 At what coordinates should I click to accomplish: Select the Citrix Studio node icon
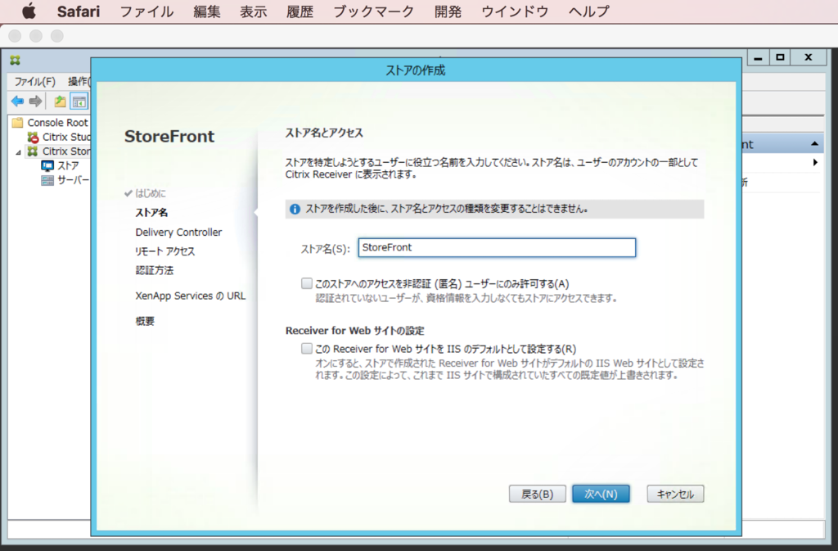coord(33,137)
